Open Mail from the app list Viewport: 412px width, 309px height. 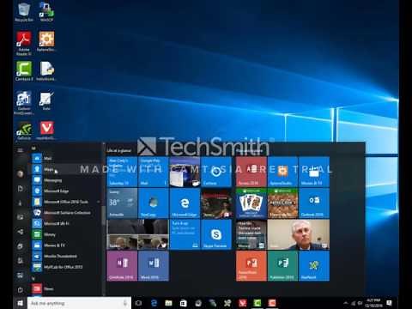coord(66,158)
